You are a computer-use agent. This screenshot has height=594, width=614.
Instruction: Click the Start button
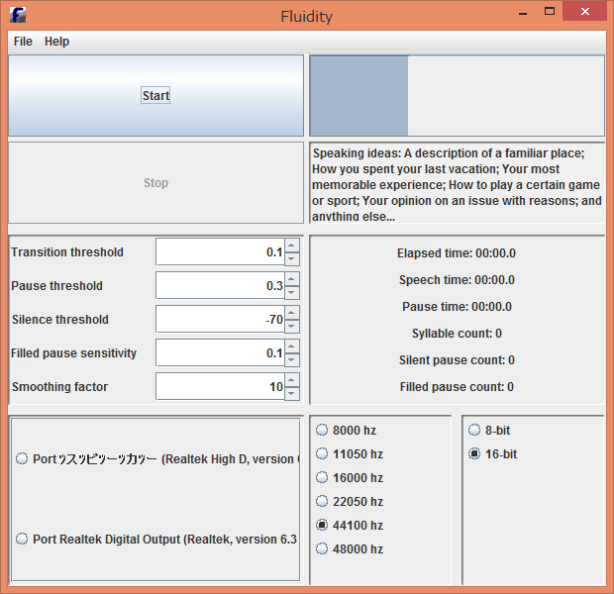155,96
